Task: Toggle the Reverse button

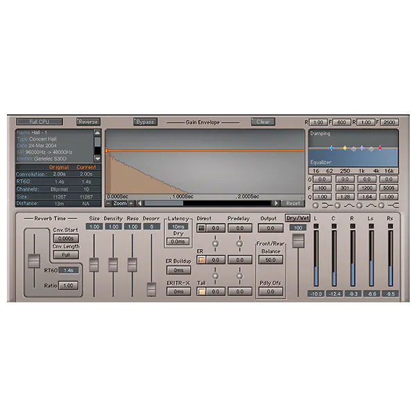Action: (x=88, y=122)
